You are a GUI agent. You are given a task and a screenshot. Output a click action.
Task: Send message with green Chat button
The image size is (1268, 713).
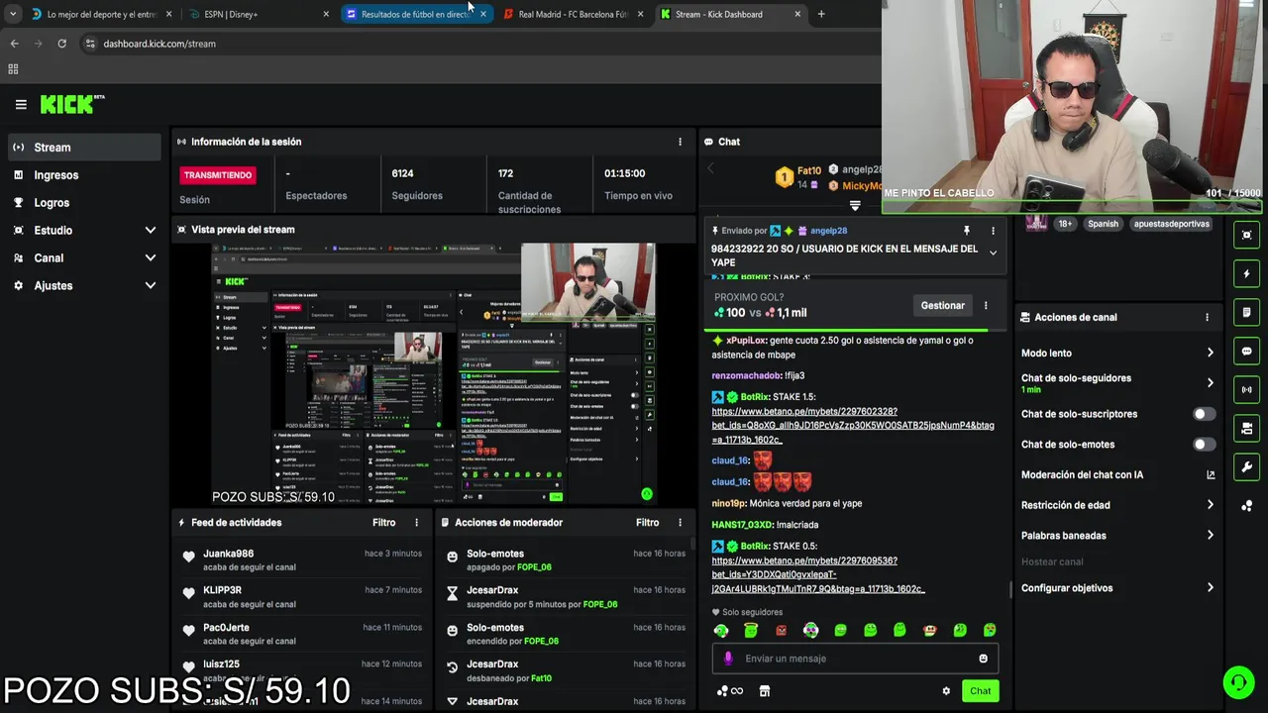click(980, 691)
